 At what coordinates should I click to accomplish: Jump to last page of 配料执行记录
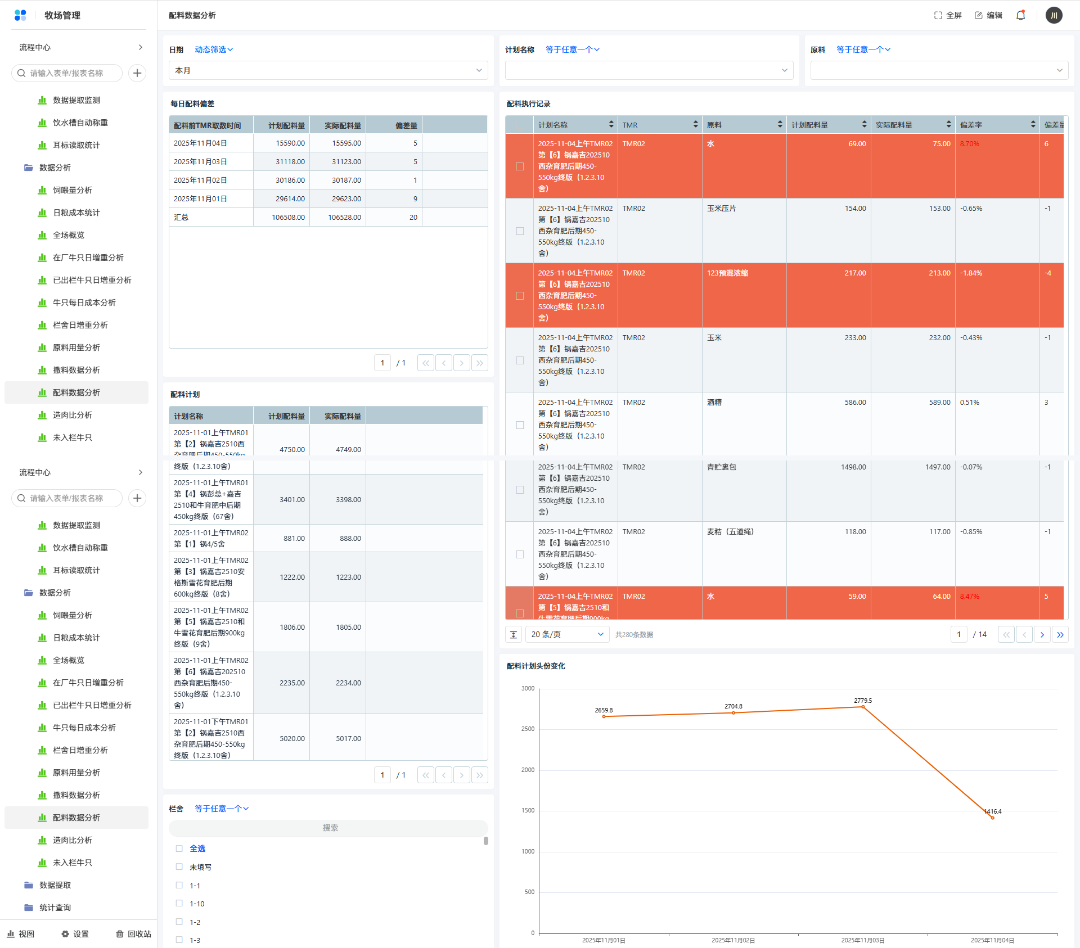(1060, 634)
